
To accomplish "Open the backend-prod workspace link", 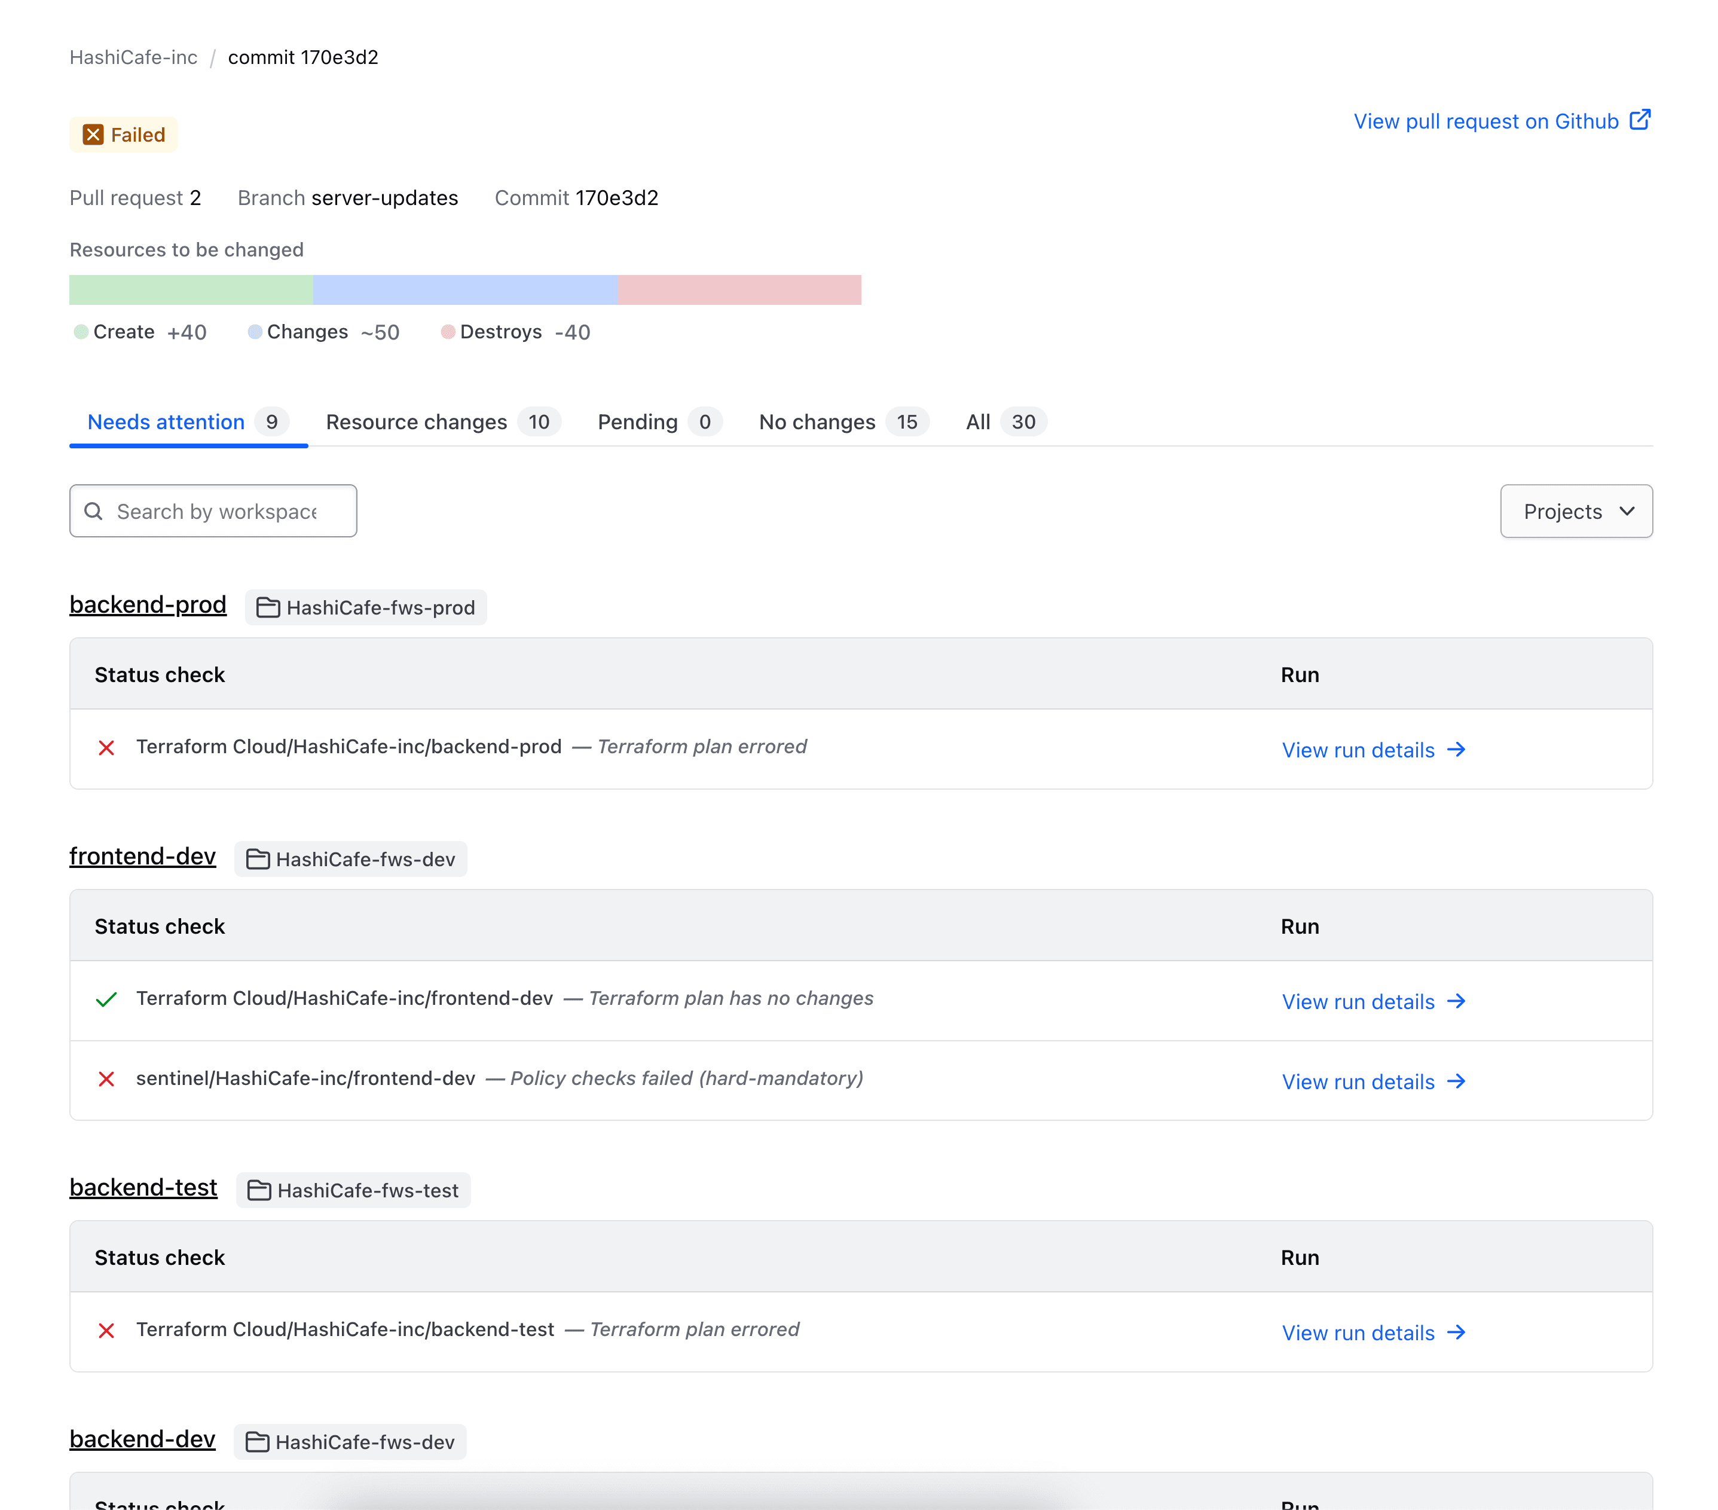I will tap(147, 604).
